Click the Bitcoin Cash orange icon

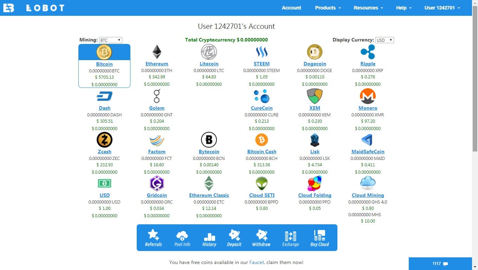261,140
